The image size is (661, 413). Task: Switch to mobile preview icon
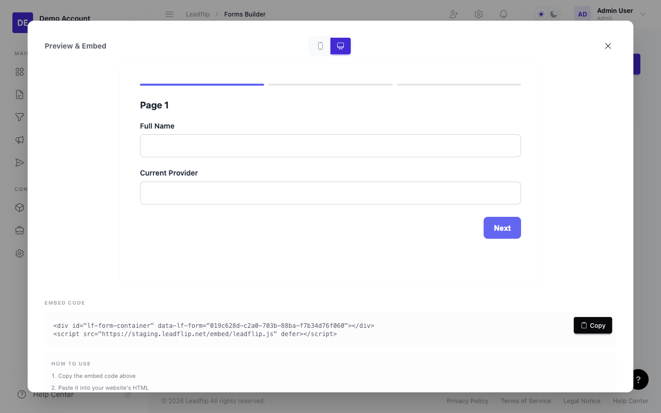[320, 46]
